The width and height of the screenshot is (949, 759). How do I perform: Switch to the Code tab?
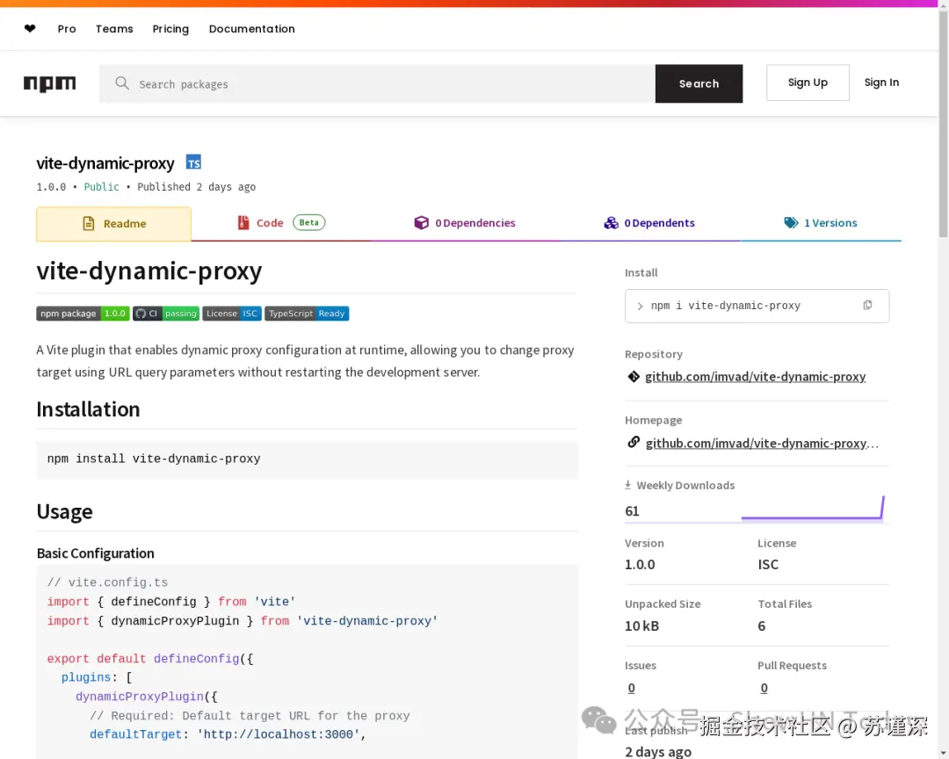coord(281,223)
